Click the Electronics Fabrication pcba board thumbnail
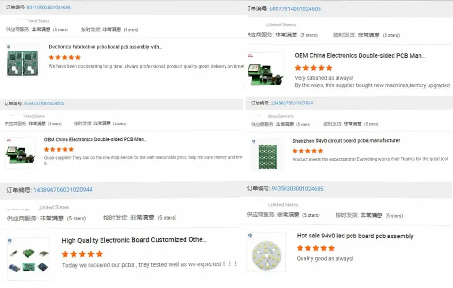Viewport: 453px width, 288px height. click(x=23, y=61)
